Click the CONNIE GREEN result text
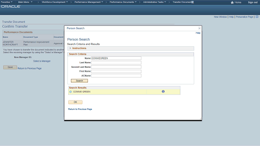The height and width of the screenshot is (146, 260). pyautogui.click(x=82, y=92)
